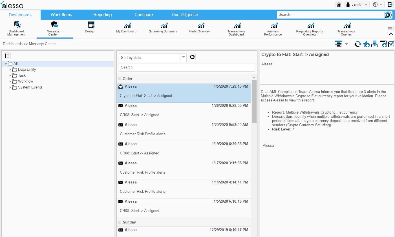Select the Data Entity folder
395x237 pixels.
[27, 70]
